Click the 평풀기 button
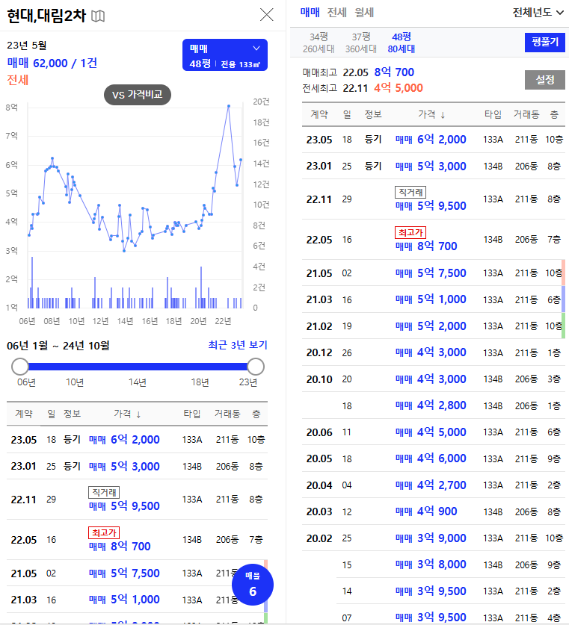 pyautogui.click(x=544, y=42)
